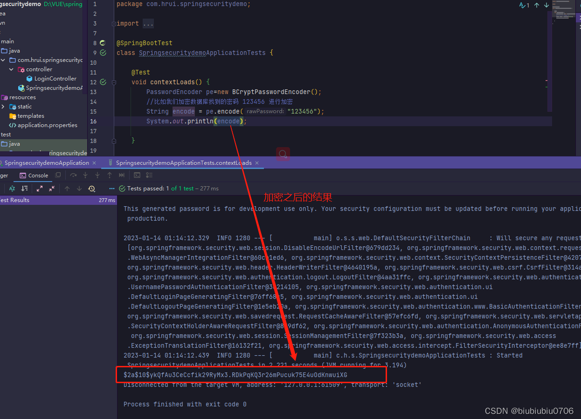Click the Step Into debugger icon

click(85, 175)
